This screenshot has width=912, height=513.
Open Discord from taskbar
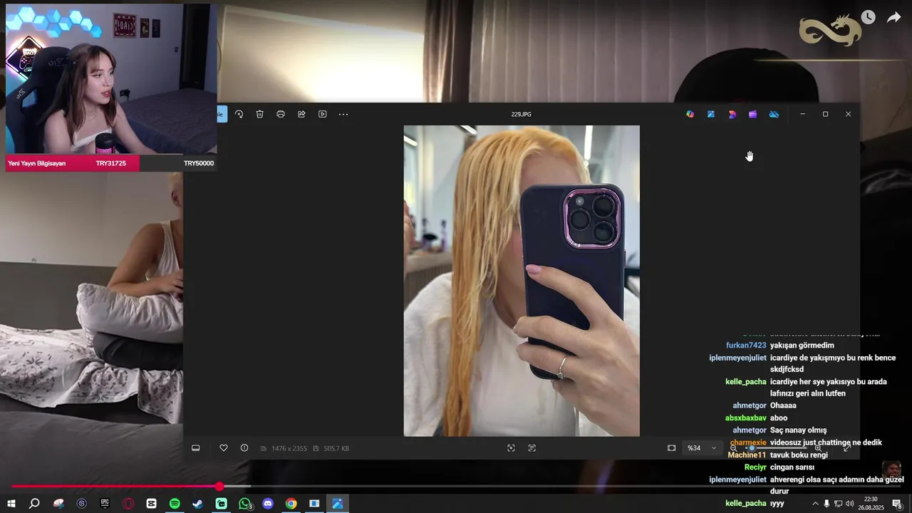(268, 504)
